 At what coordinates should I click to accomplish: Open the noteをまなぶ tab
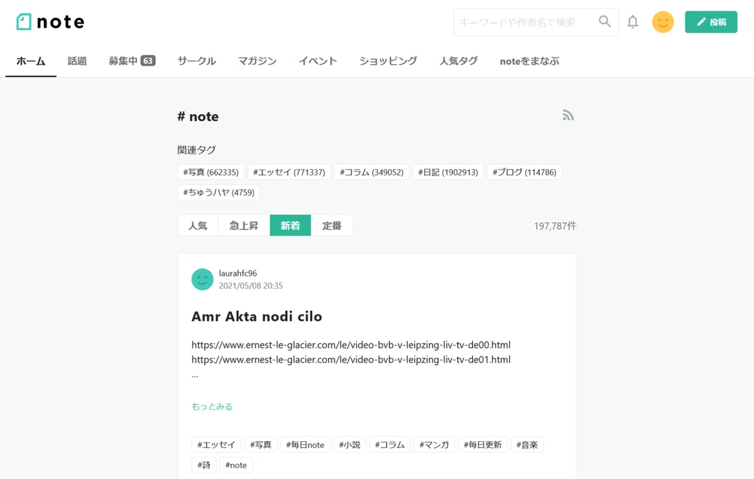click(530, 61)
